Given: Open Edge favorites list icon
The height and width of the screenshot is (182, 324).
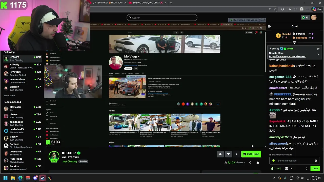Looking at the screenshot, I should point(295,9).
